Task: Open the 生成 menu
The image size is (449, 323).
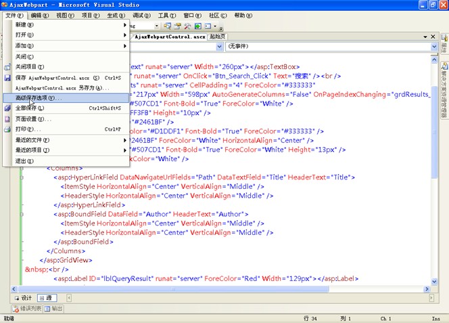Action: click(116, 16)
